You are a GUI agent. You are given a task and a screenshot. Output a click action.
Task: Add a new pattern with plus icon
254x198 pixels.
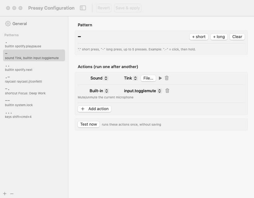[x=5, y=193]
